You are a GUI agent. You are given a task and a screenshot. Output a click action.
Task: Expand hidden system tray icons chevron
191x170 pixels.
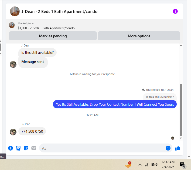point(140,165)
